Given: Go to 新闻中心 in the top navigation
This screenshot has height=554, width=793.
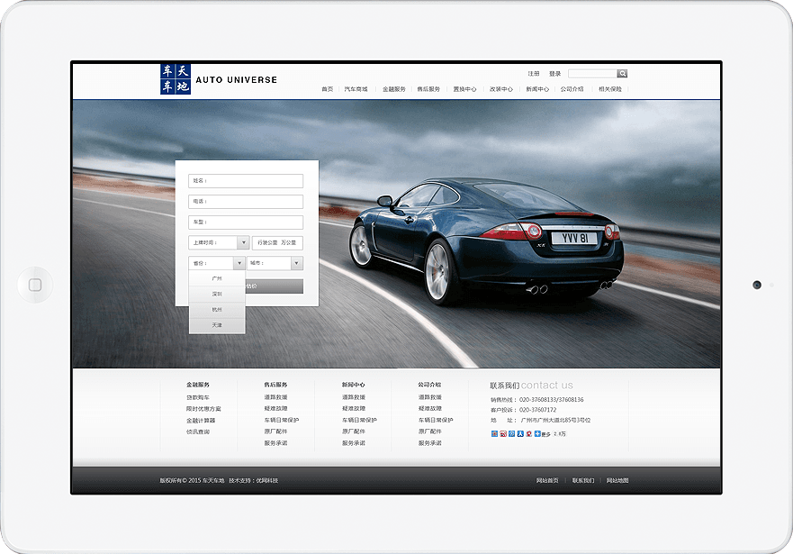Looking at the screenshot, I should tap(537, 89).
